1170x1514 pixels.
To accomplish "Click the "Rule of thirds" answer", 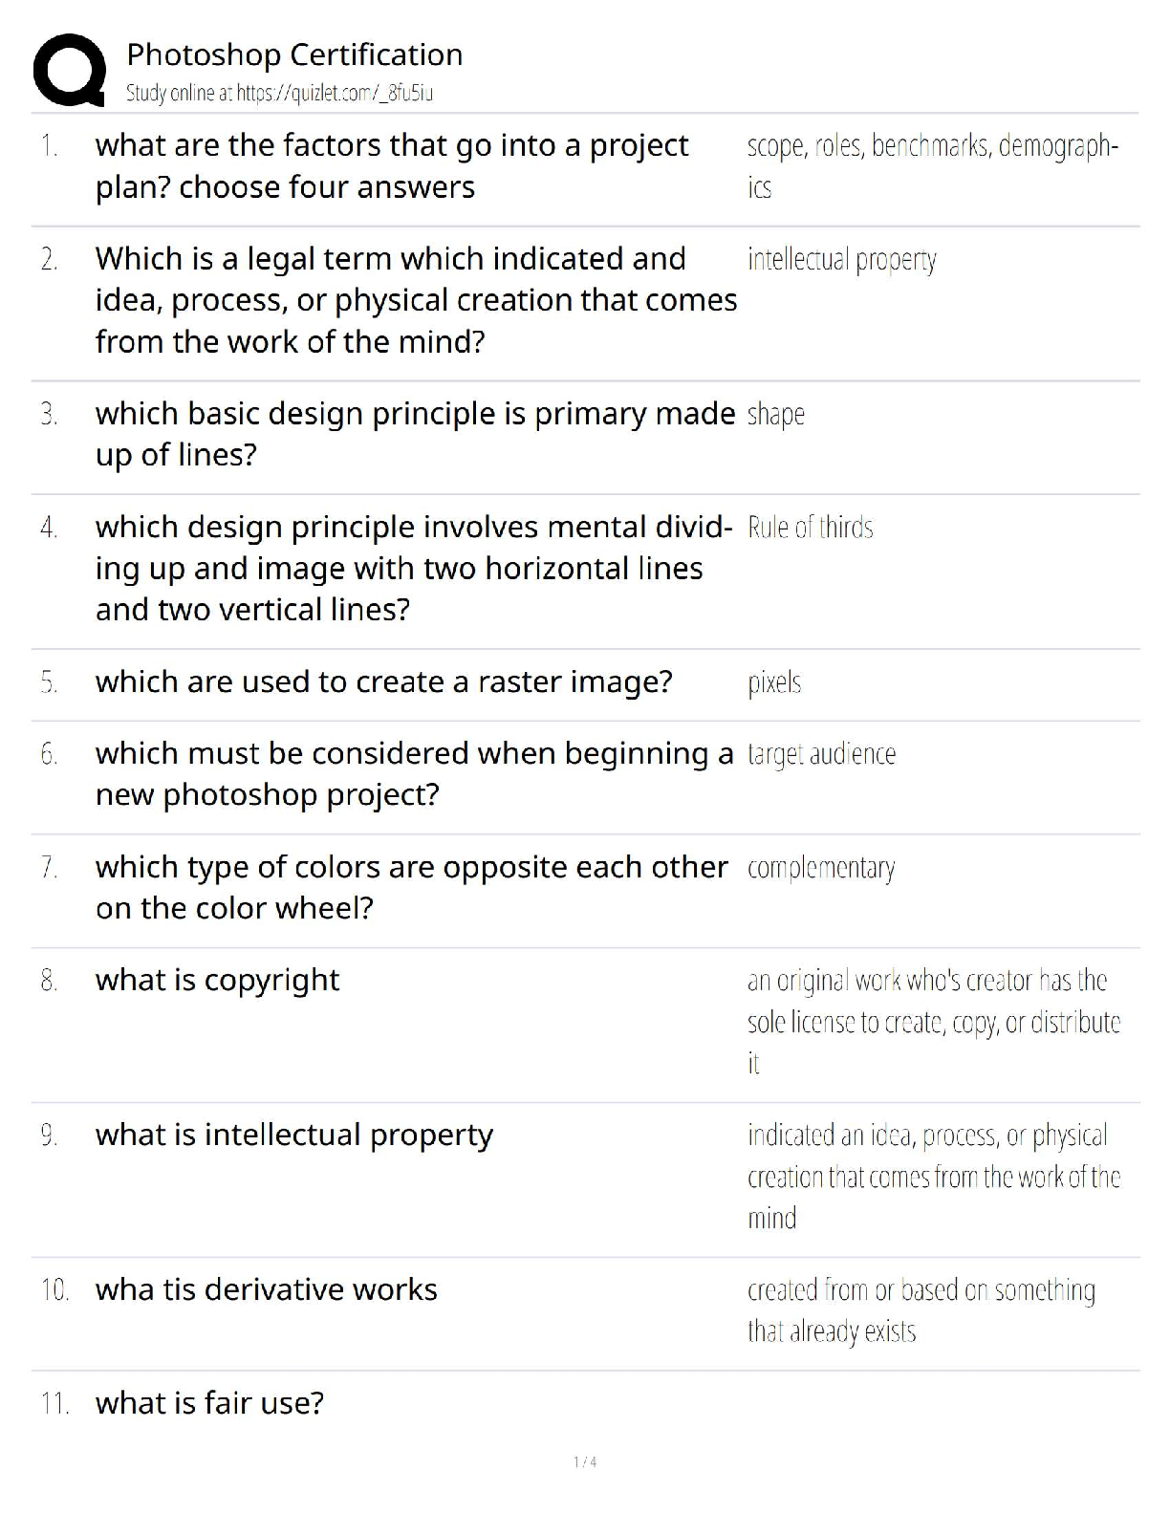I will 810,527.
